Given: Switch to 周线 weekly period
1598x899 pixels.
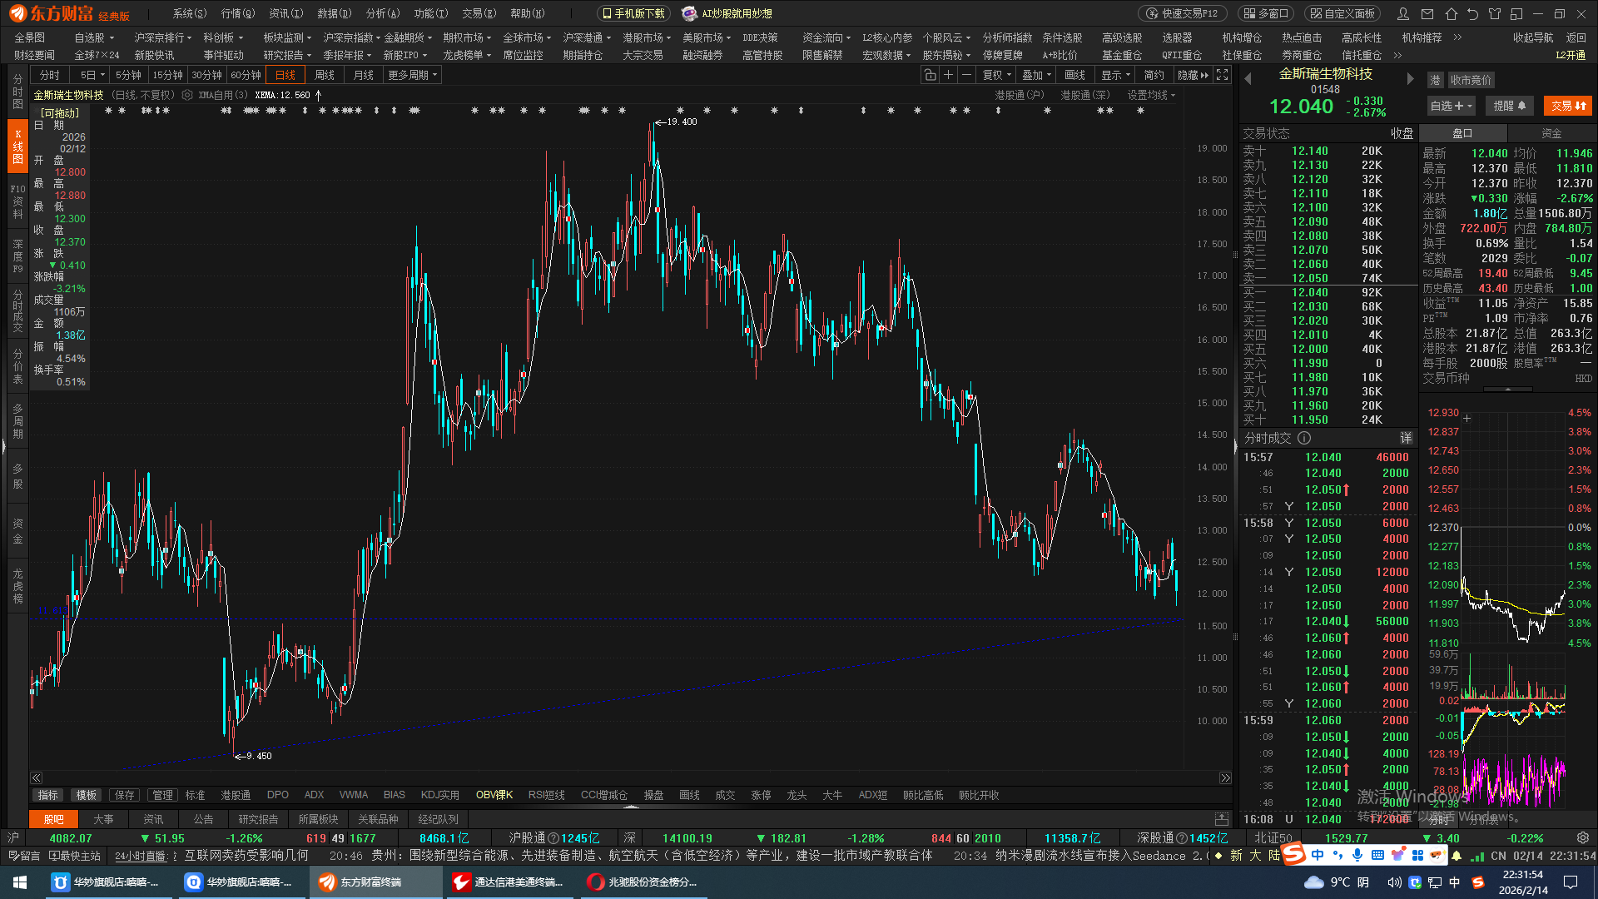Looking at the screenshot, I should [325, 75].
